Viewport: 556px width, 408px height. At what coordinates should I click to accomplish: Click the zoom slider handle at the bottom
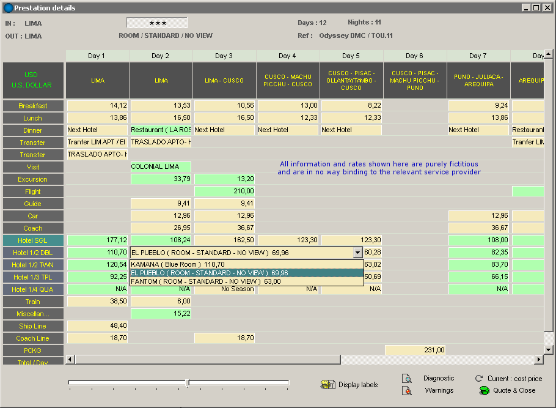pyautogui.click(x=188, y=383)
